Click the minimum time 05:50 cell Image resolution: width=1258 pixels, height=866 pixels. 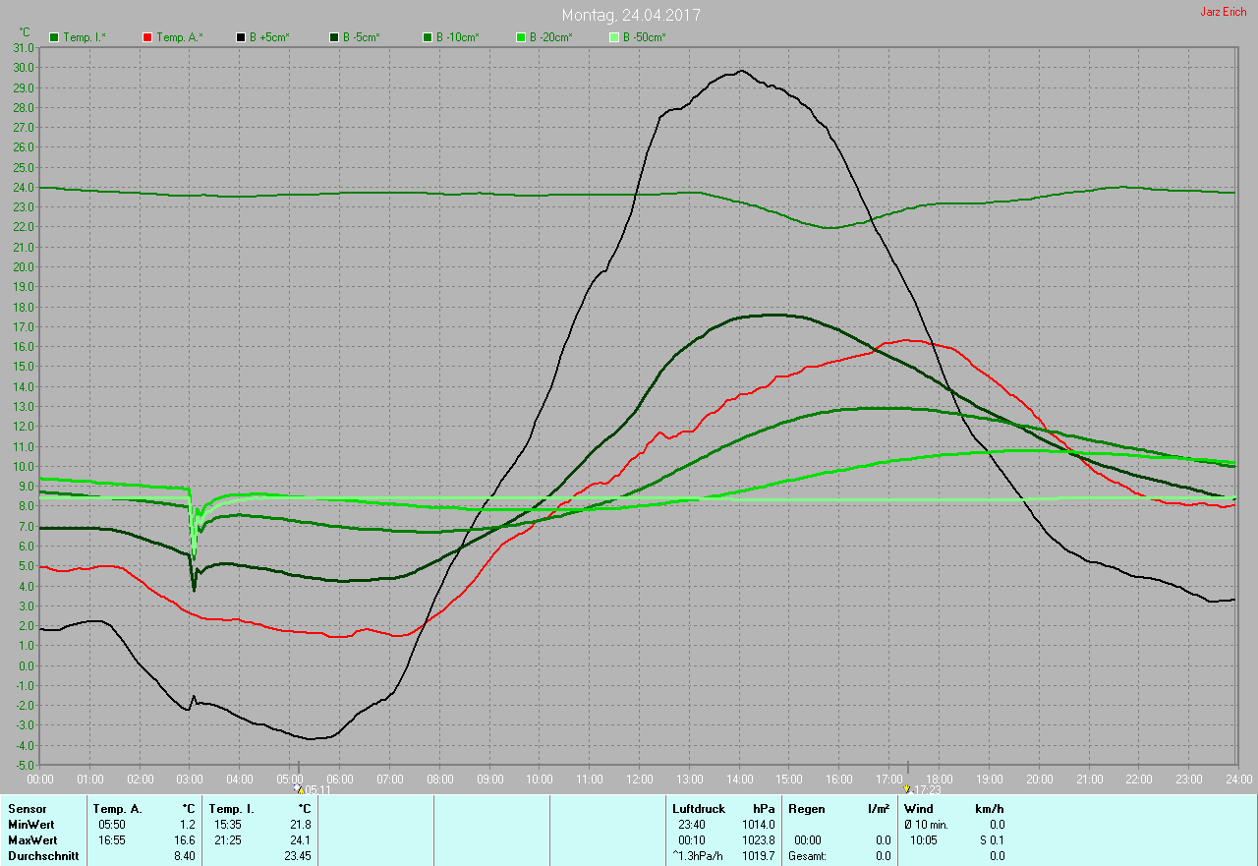point(112,825)
